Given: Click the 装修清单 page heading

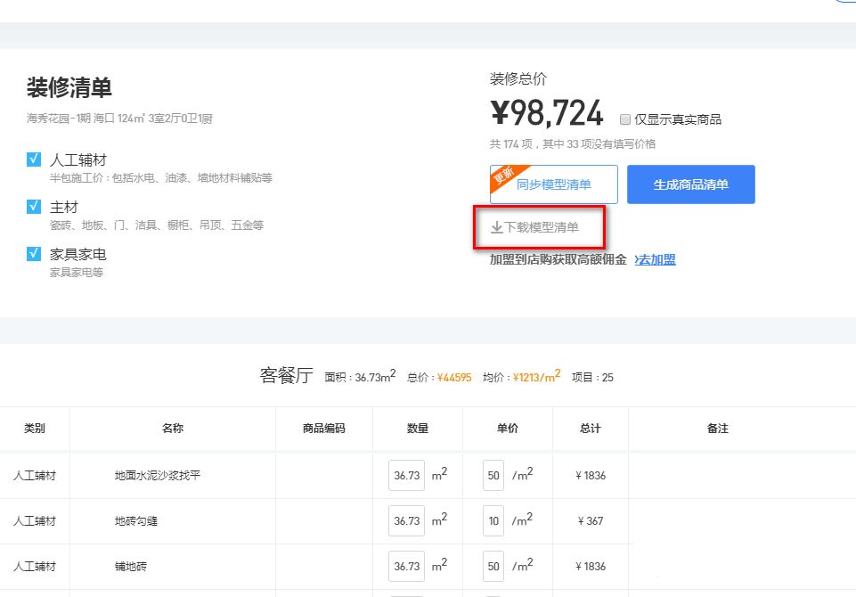Looking at the screenshot, I should point(69,87).
